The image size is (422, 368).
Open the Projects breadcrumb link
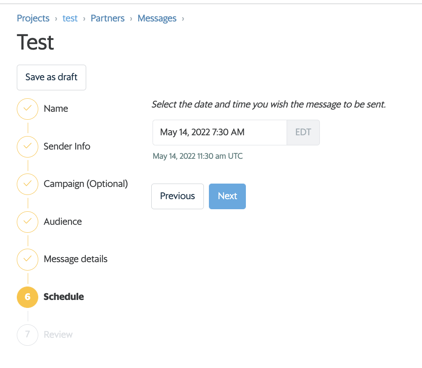click(x=33, y=18)
